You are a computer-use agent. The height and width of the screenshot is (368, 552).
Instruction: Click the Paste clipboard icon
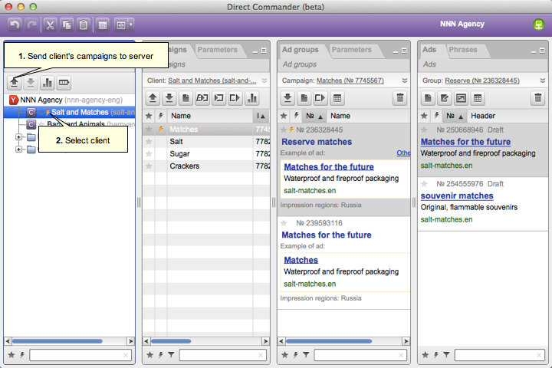click(84, 25)
